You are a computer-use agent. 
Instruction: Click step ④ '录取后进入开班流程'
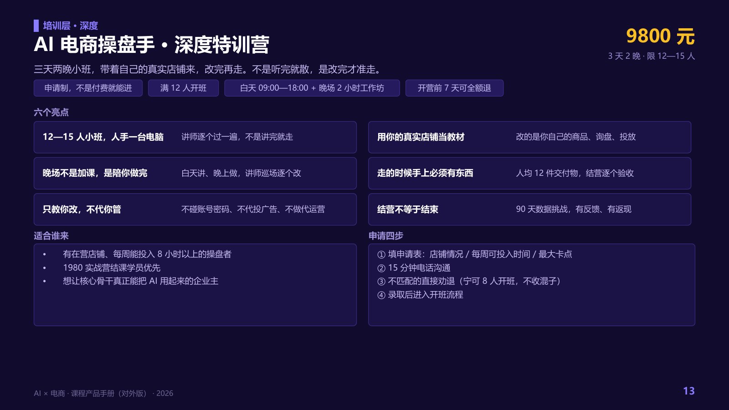tap(420, 295)
